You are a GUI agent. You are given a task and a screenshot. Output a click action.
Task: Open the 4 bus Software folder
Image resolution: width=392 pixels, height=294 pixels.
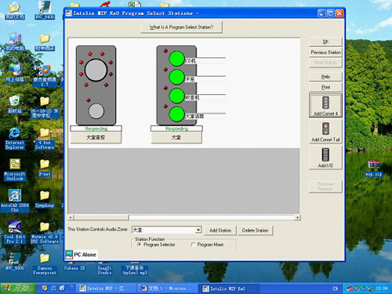click(x=45, y=139)
